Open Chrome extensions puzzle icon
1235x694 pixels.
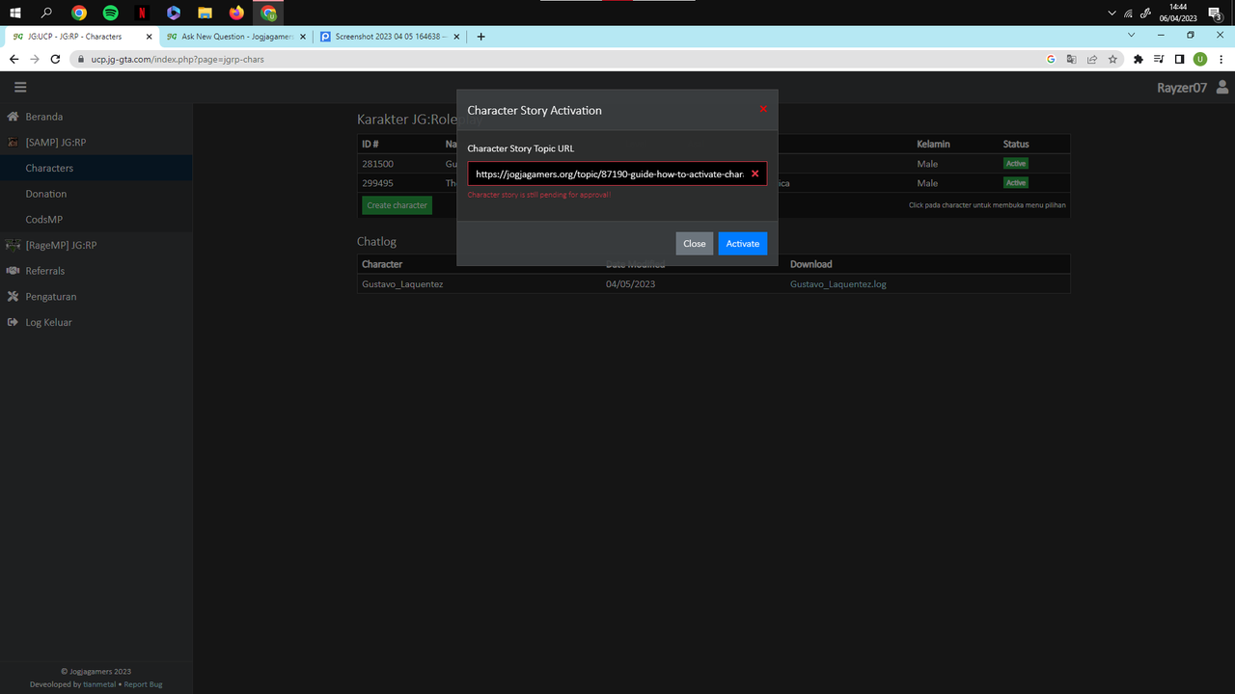pyautogui.click(x=1139, y=59)
